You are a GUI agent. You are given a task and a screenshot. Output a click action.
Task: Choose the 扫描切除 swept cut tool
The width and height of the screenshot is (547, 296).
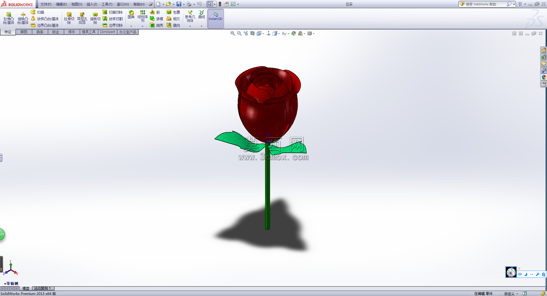pyautogui.click(x=113, y=12)
